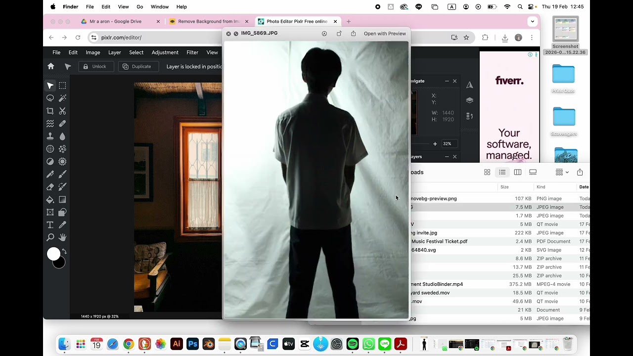
Task: Select the Liquify waves tool in Pixlr
Action: (x=50, y=124)
